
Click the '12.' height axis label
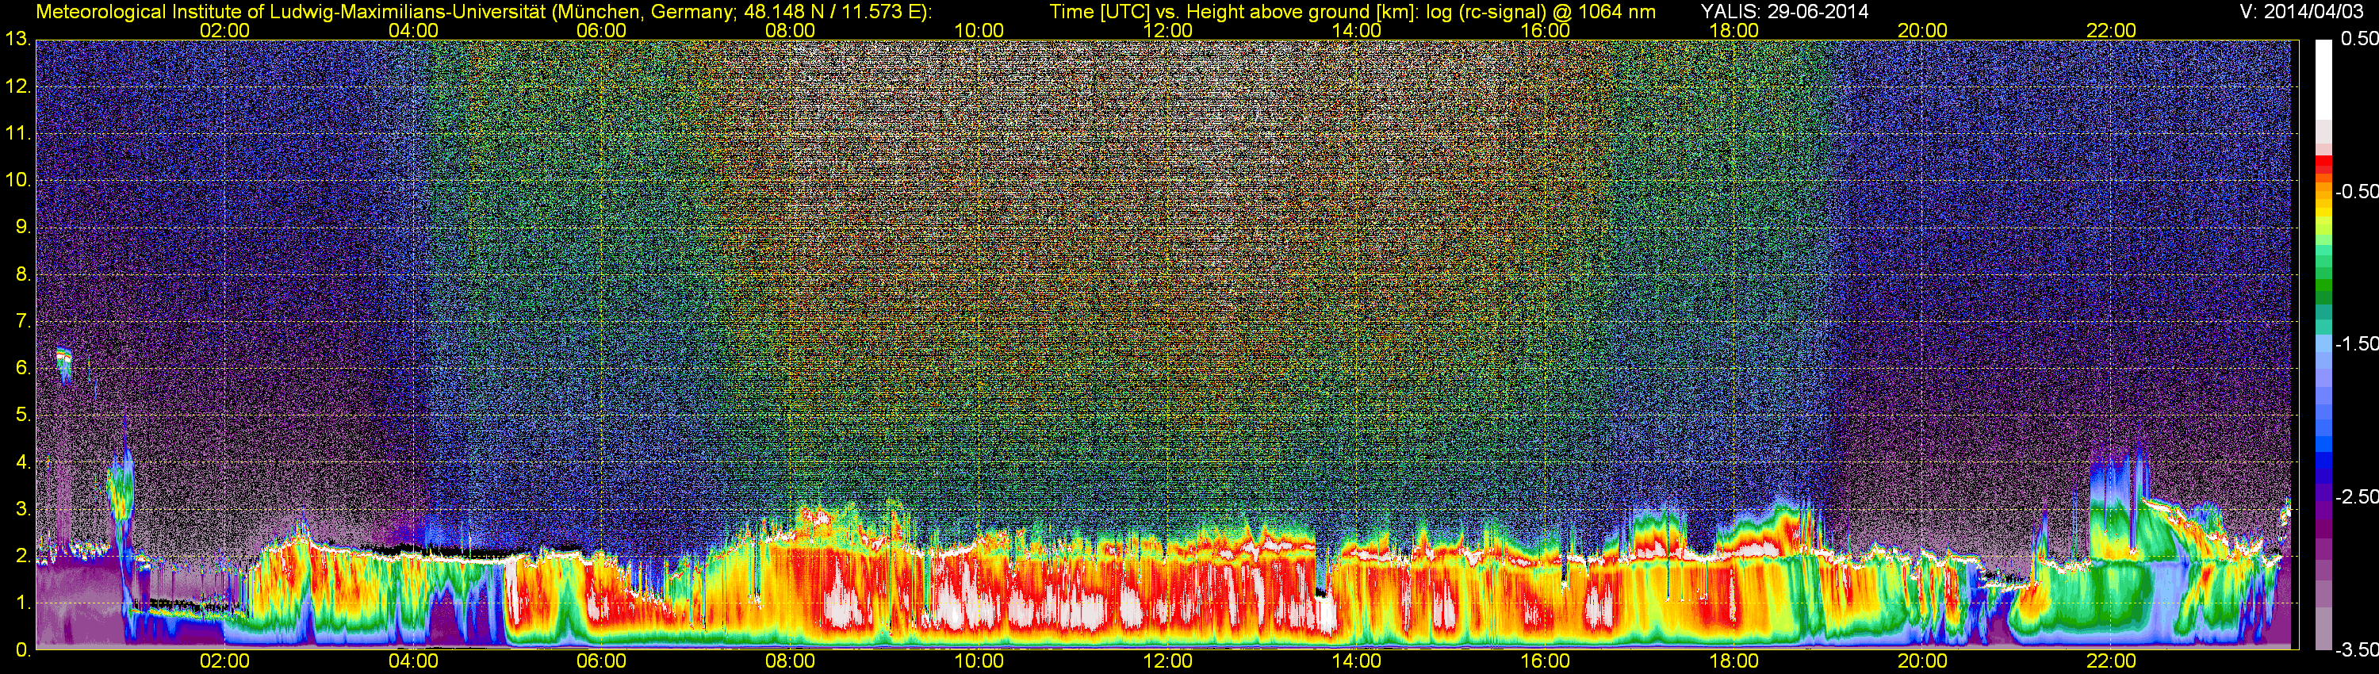pyautogui.click(x=18, y=86)
